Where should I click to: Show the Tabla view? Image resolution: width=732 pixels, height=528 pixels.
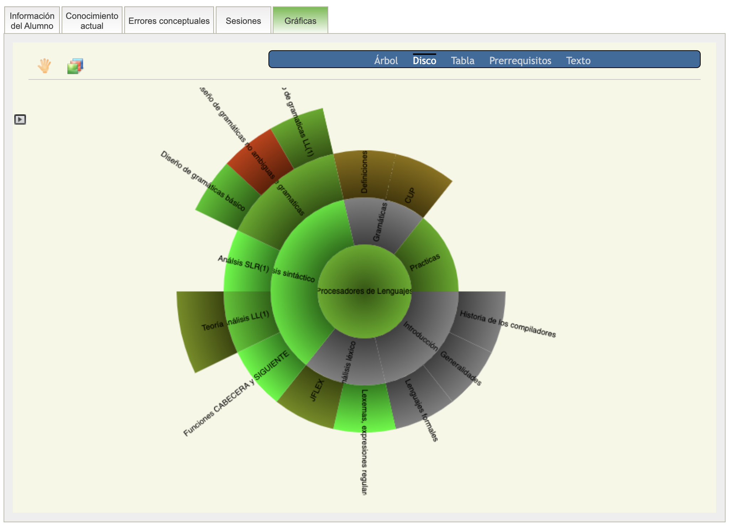tap(462, 61)
